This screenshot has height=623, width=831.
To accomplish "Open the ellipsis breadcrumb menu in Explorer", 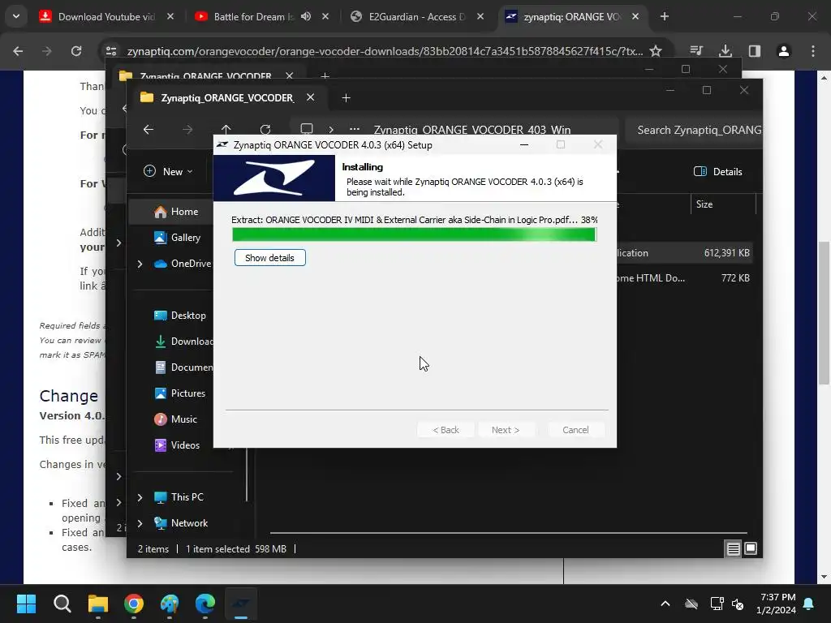I will (355, 129).
